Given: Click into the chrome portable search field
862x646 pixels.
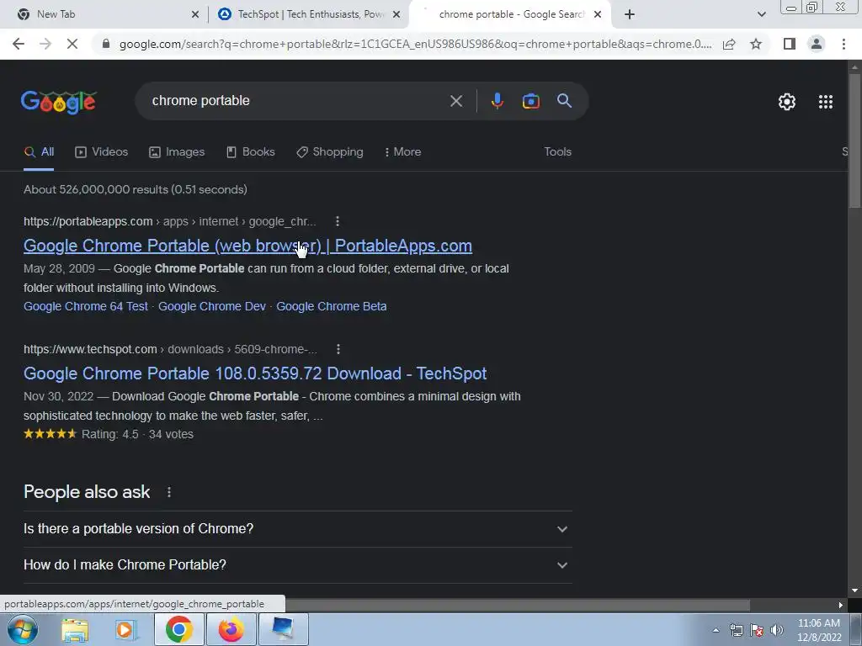Looking at the screenshot, I should click(297, 101).
